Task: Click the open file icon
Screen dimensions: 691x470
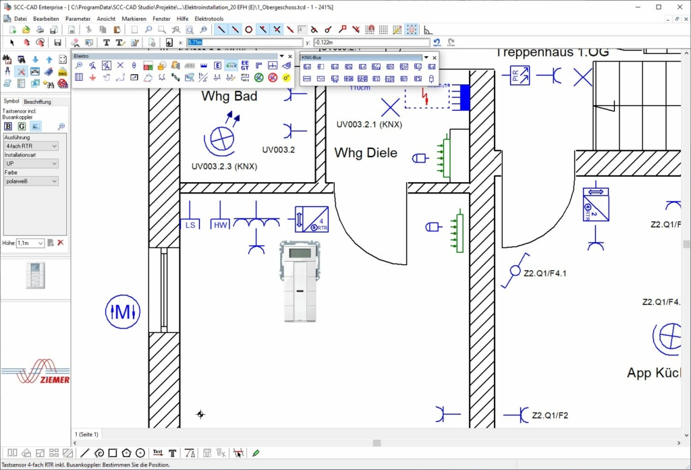Action: [26, 30]
